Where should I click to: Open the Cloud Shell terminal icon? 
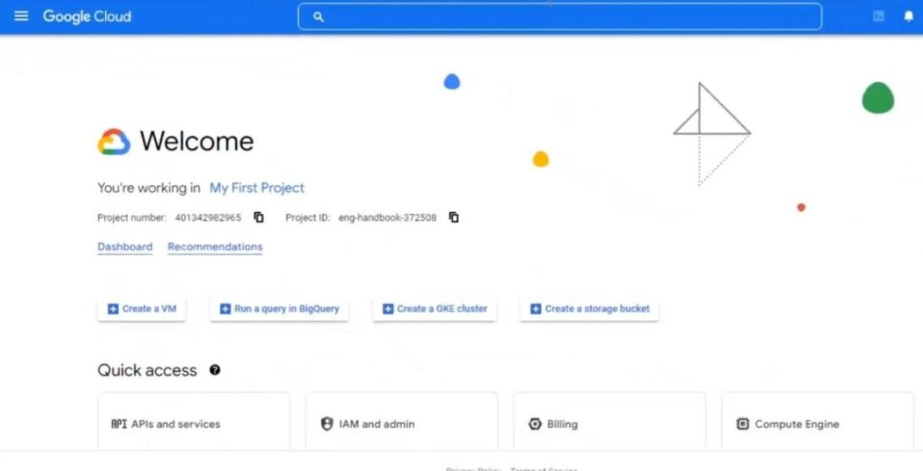click(878, 16)
